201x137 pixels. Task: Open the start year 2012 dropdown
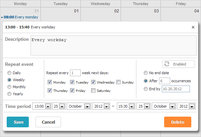point(101,106)
